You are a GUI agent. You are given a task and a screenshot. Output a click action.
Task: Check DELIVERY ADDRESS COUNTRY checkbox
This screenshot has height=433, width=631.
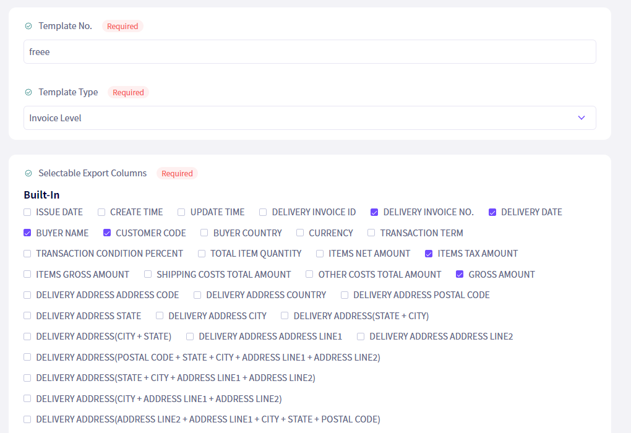[197, 295]
